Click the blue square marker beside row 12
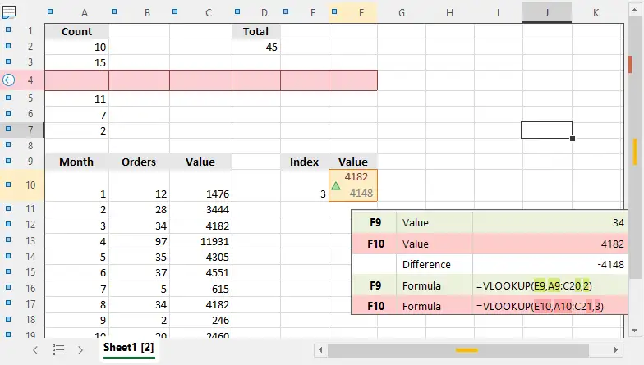This screenshot has width=644, height=365. pos(8,224)
